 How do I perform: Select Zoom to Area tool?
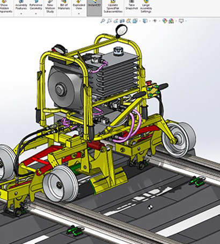tap(109, 21)
